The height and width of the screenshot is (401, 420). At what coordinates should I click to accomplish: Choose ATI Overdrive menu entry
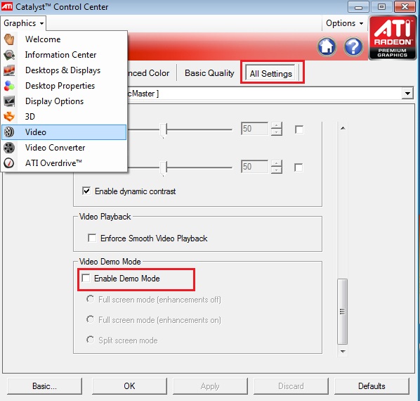(64, 163)
